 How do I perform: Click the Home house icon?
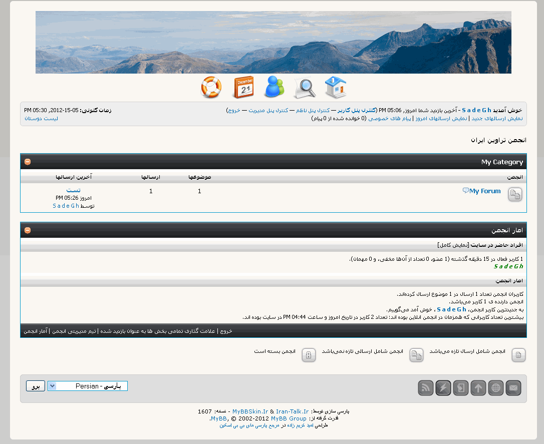[335, 88]
